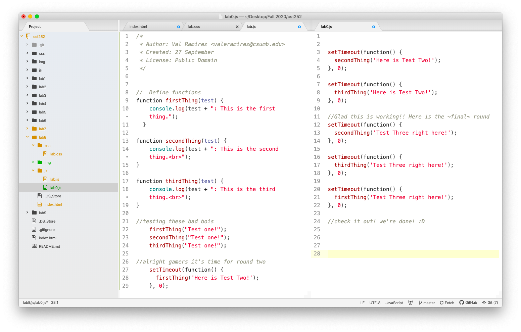Image resolution: width=521 pixels, height=332 pixels.
Task: Close the lab.css tab with its x button
Action: (x=237, y=26)
